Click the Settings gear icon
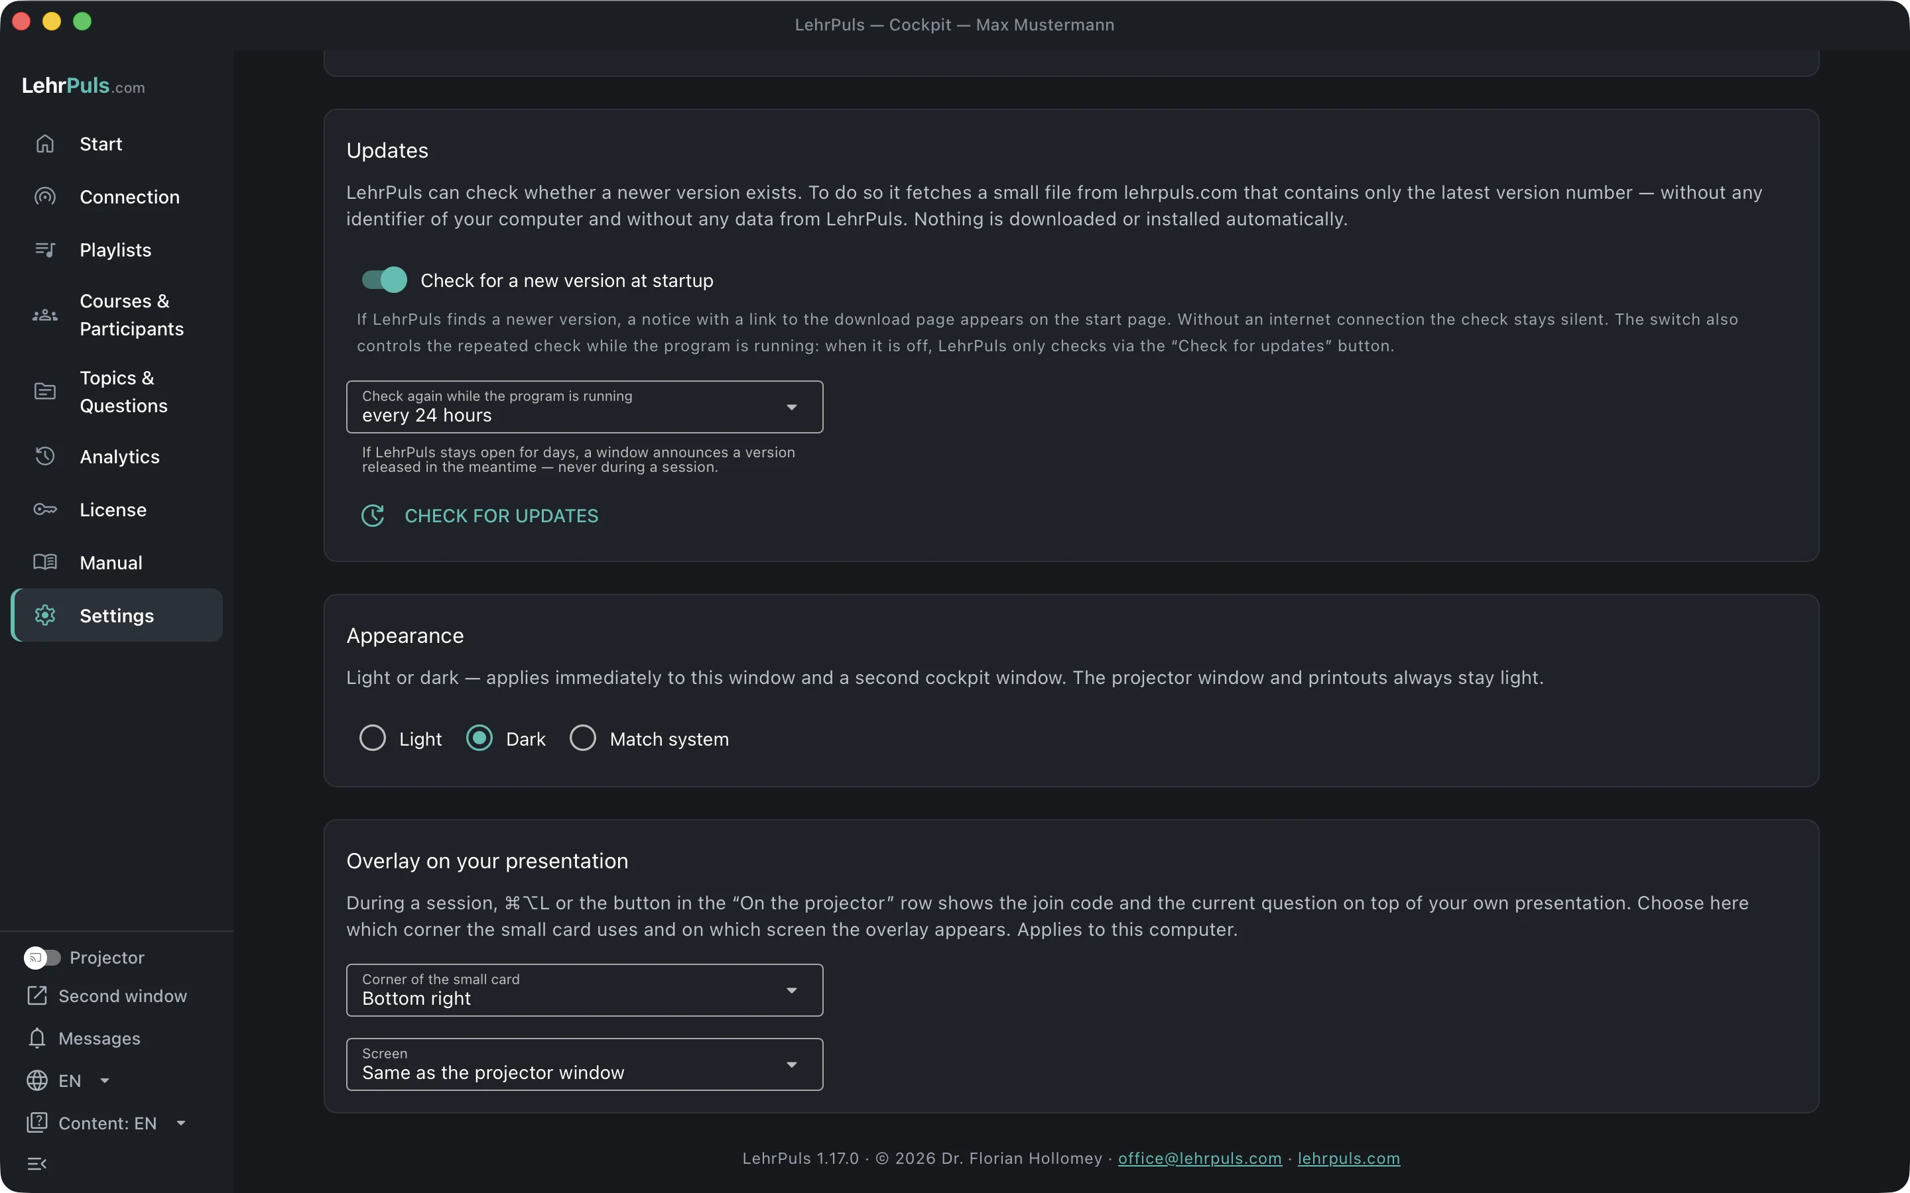 (45, 614)
